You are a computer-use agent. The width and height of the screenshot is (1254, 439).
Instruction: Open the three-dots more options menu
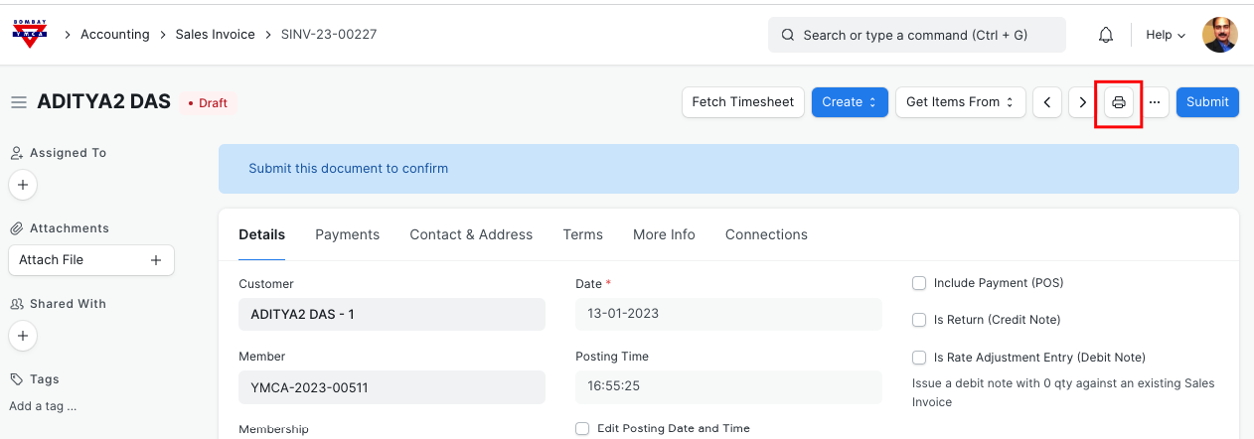point(1154,102)
